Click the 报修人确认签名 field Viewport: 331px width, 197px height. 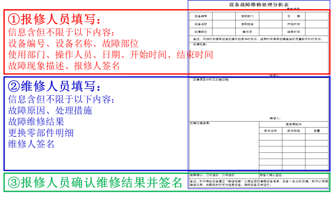(x=294, y=175)
